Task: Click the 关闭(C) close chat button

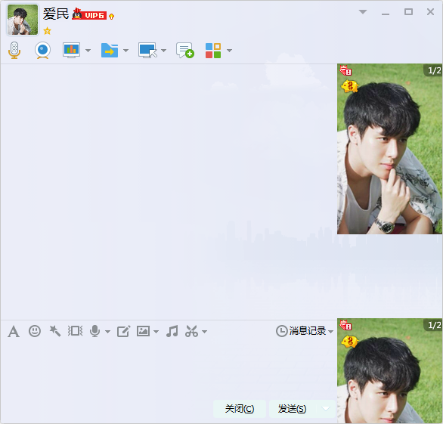Action: (x=240, y=408)
